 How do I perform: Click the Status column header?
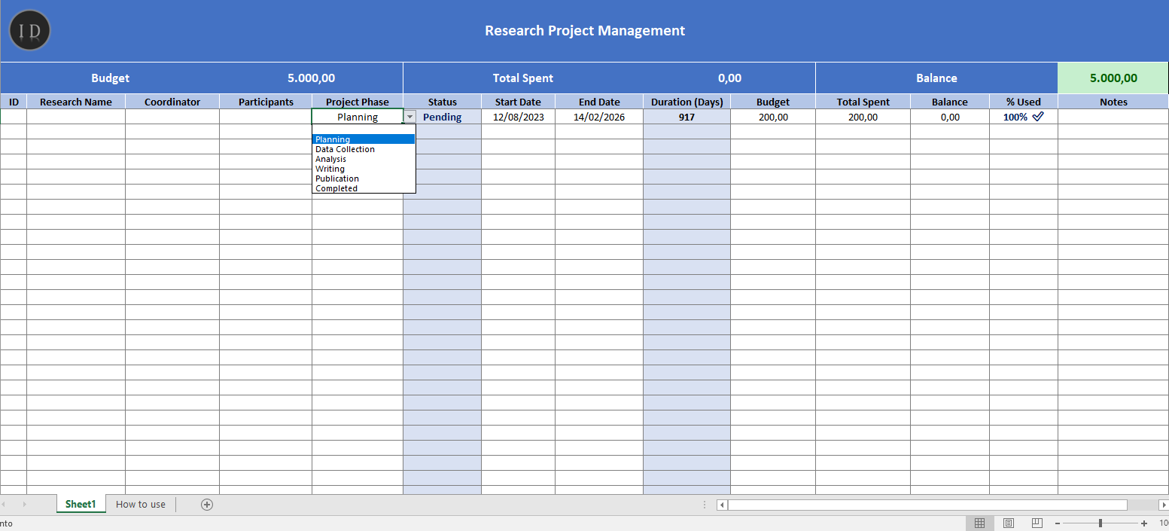click(x=443, y=102)
